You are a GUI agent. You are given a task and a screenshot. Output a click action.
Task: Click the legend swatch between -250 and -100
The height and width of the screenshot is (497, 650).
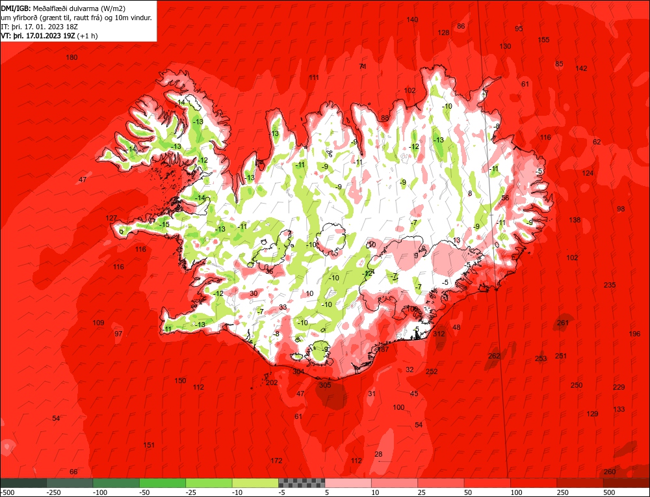tap(70, 483)
